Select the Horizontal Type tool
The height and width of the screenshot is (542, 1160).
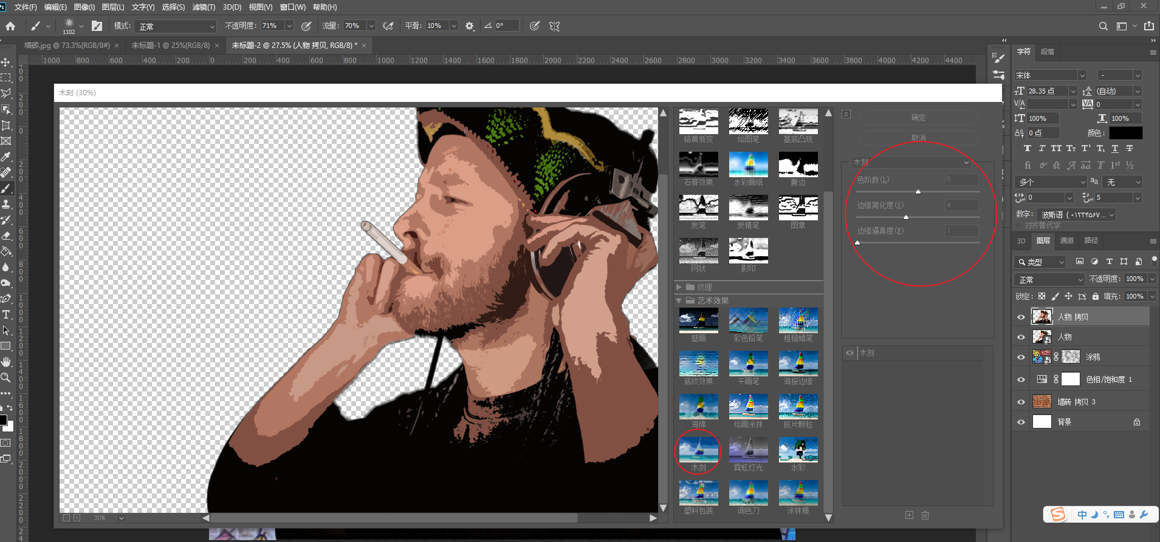6,314
